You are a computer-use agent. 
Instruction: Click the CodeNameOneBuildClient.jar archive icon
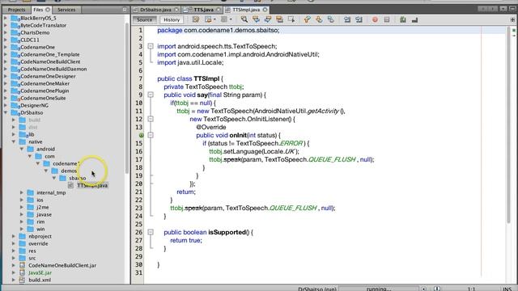pos(22,265)
